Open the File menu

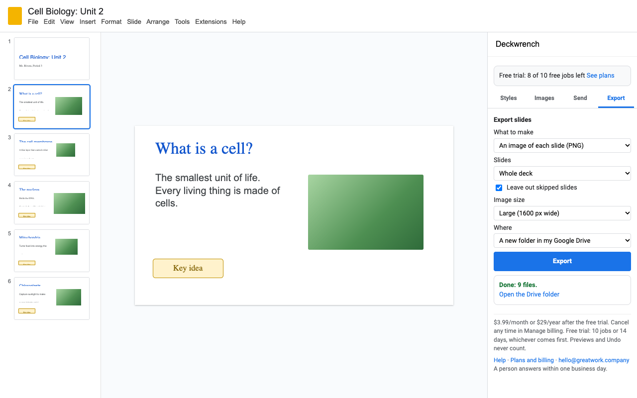(x=33, y=21)
